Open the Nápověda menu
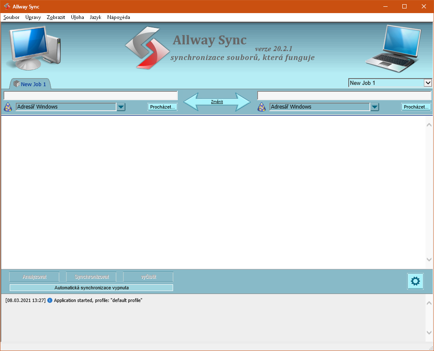Image resolution: width=434 pixels, height=351 pixels. pos(119,17)
